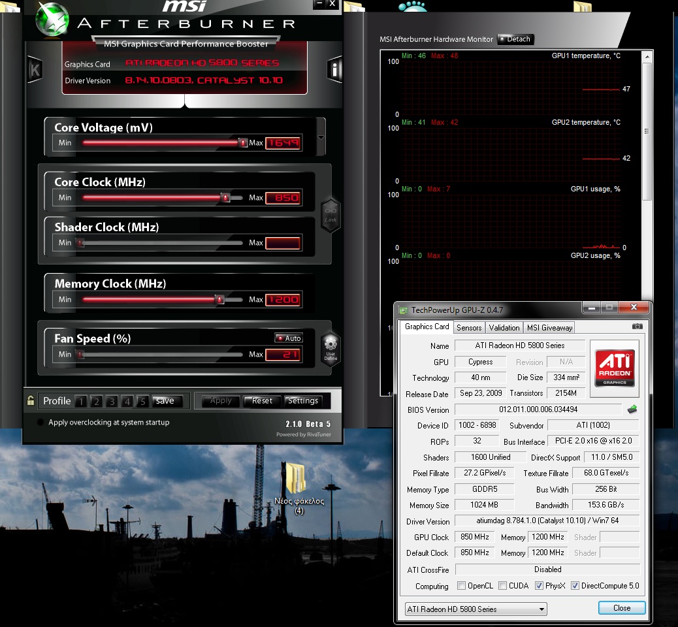Click the profile save button
Image resolution: width=678 pixels, height=627 pixels.
[x=167, y=401]
